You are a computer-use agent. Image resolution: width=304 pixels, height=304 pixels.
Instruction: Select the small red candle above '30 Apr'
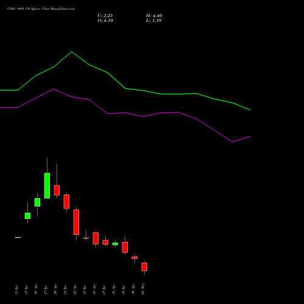[134, 258]
